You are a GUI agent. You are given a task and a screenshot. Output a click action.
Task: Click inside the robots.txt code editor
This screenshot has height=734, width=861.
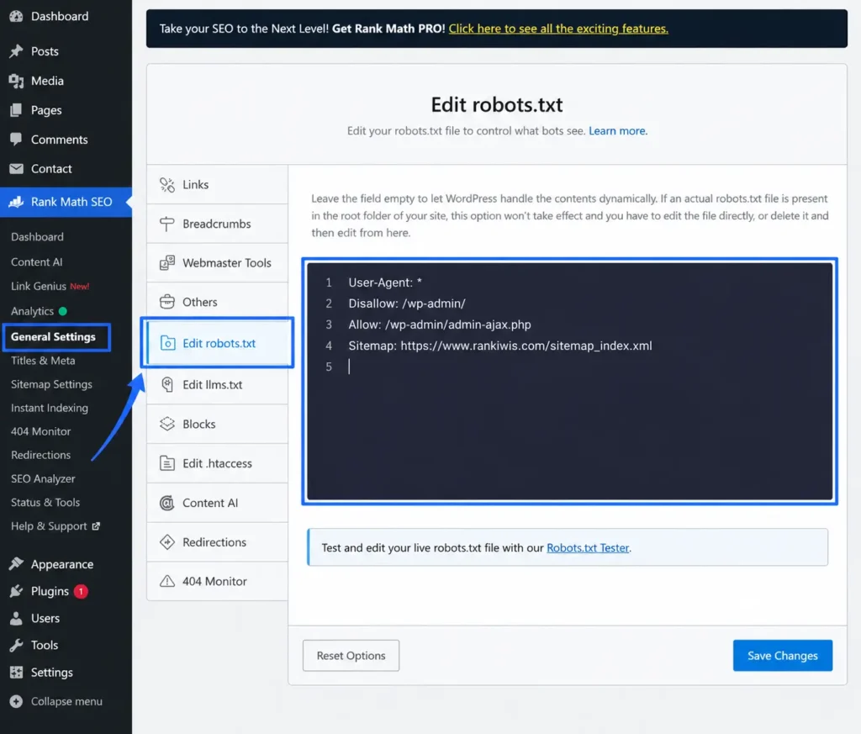tap(569, 381)
